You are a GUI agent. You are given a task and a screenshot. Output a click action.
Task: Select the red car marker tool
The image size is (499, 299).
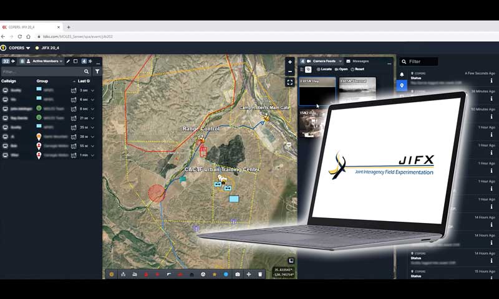[180, 274]
